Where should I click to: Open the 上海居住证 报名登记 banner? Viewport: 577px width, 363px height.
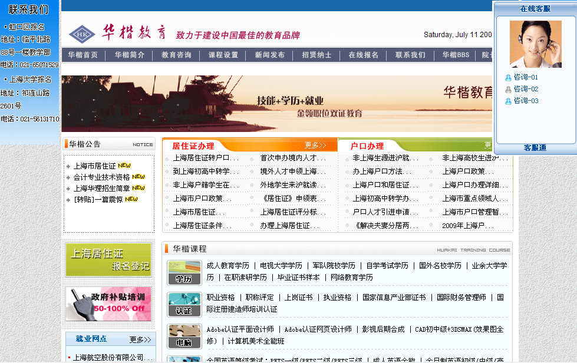tap(108, 260)
